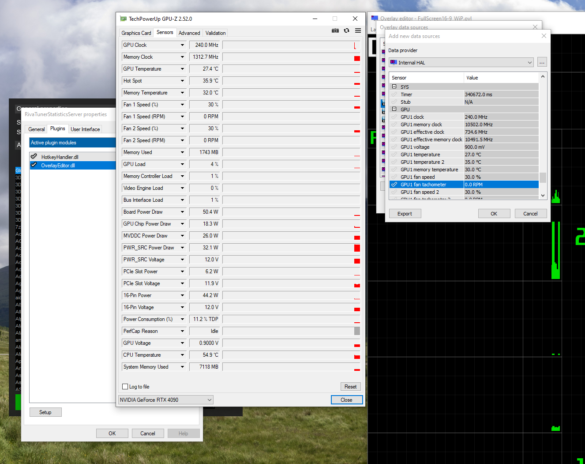Open the 16-Pin Power sensor dropdown

click(182, 295)
